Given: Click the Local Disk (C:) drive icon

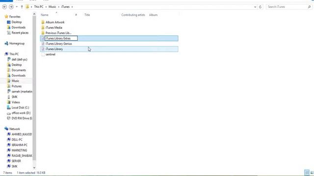Looking at the screenshot, I should 9,108.
